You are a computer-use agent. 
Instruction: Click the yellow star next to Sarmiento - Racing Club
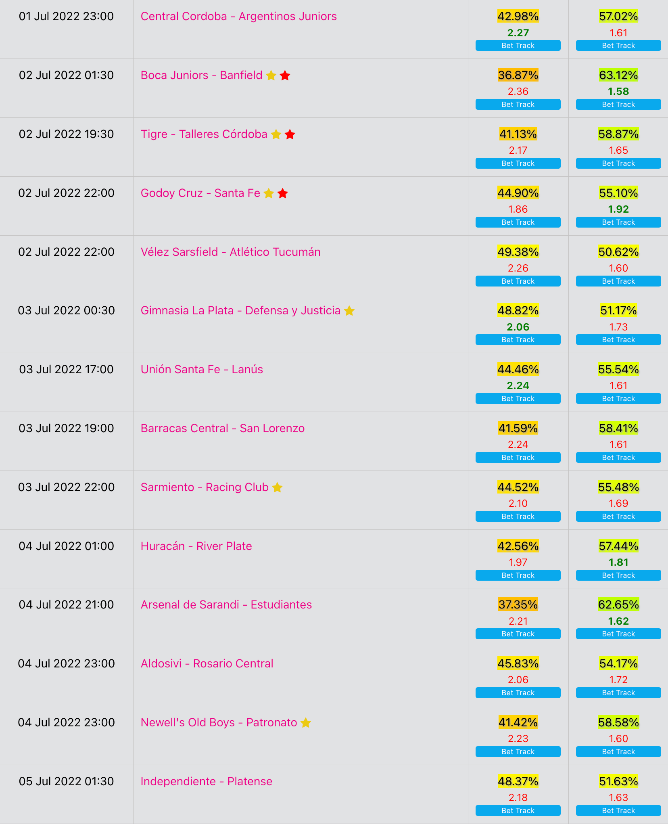pos(277,487)
